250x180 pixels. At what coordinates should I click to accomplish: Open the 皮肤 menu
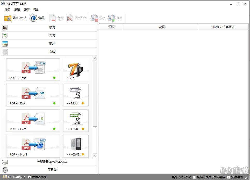[17, 10]
